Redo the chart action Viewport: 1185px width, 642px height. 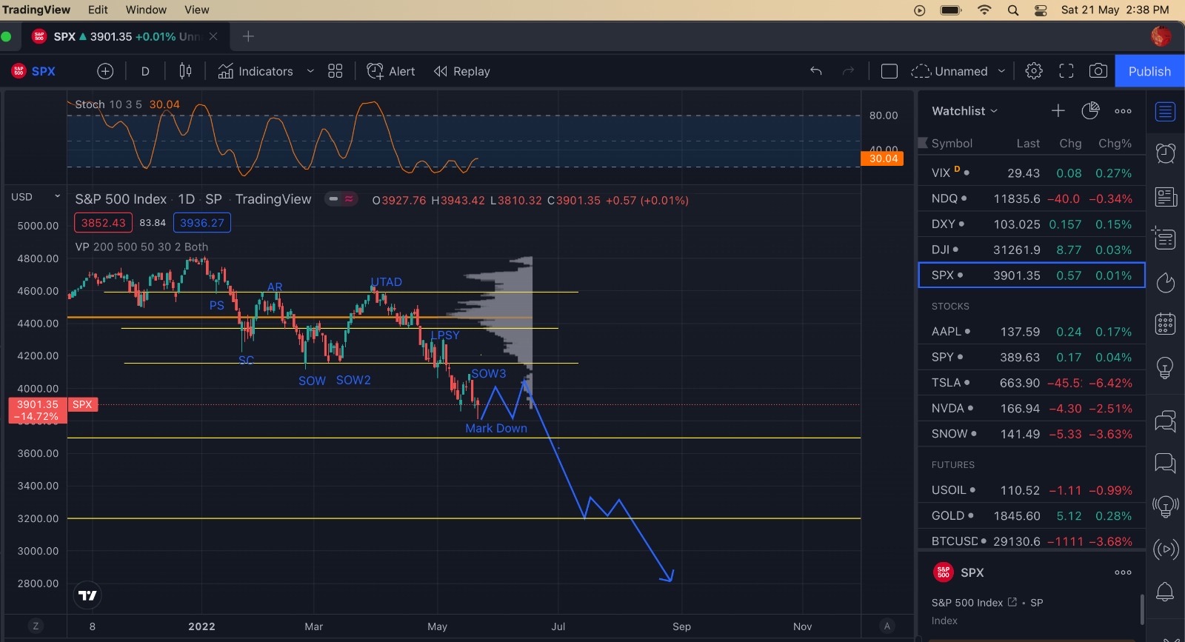(x=849, y=71)
